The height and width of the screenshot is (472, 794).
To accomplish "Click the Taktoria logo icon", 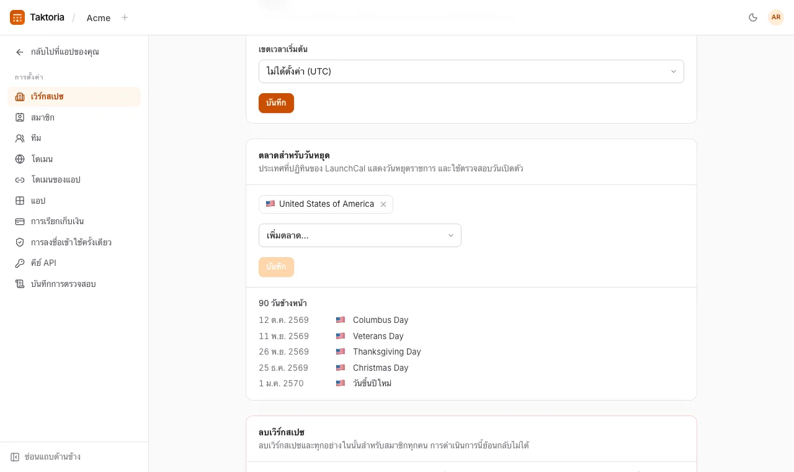I will [17, 17].
